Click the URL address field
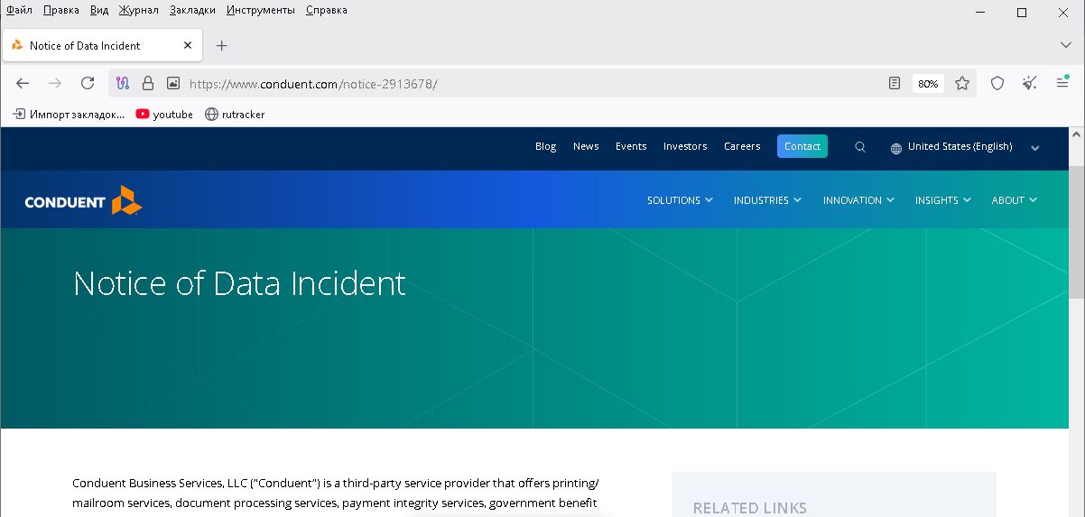 (x=524, y=83)
